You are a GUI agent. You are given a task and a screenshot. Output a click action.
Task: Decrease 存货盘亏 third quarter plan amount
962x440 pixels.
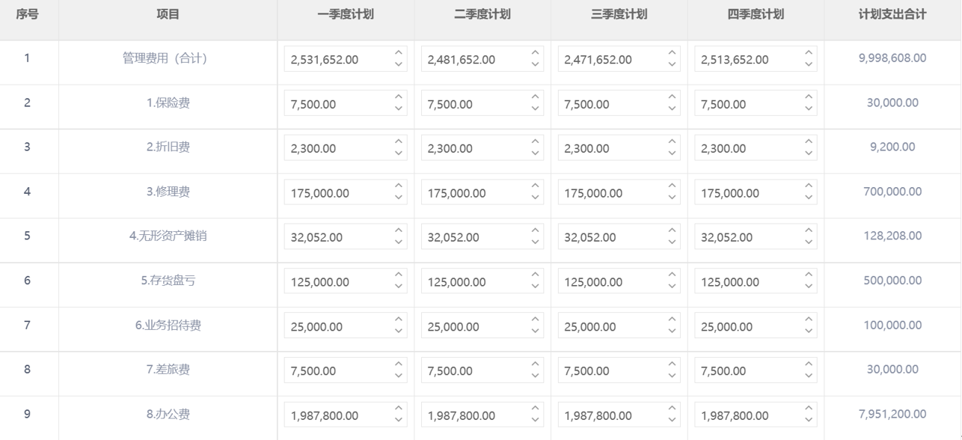click(x=672, y=287)
